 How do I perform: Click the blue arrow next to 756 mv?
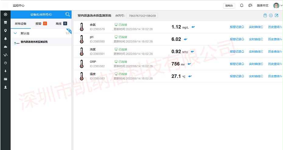tap(189, 64)
